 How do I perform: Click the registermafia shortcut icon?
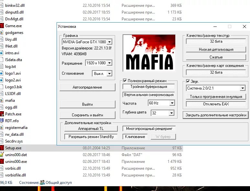(x=1, y=127)
